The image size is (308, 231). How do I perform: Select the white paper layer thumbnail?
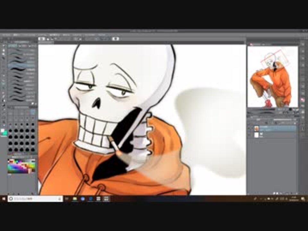pyautogui.click(x=256, y=135)
